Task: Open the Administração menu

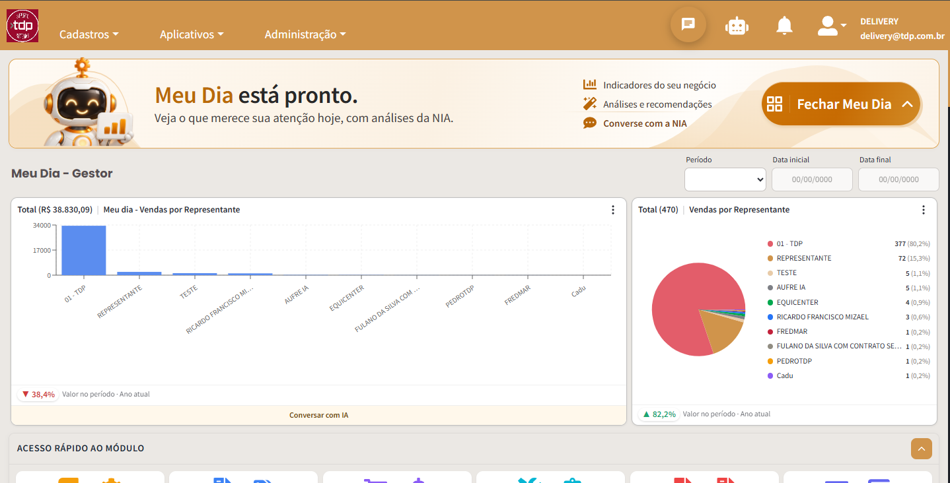Action: click(305, 34)
